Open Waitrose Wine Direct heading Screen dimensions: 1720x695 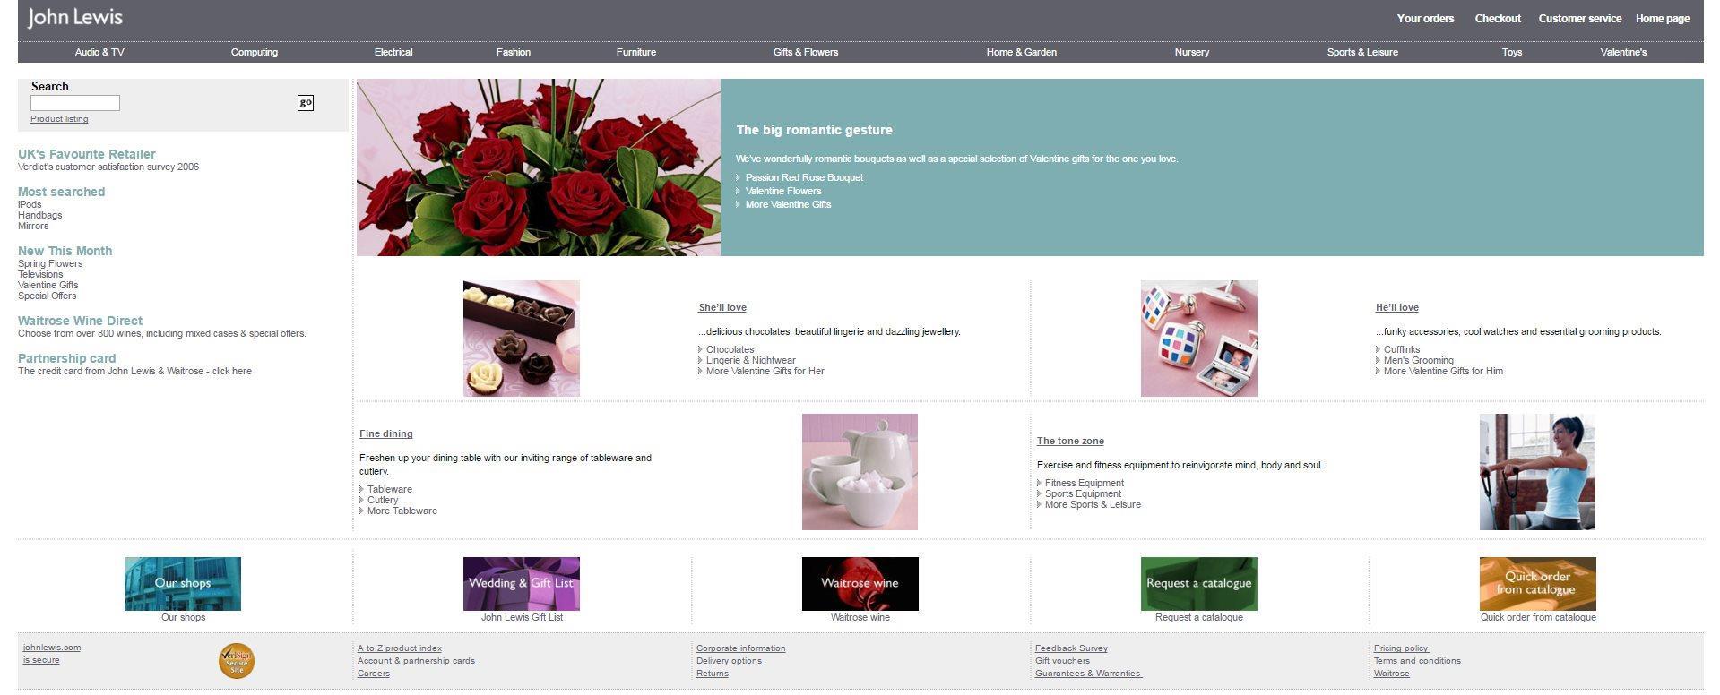(80, 321)
